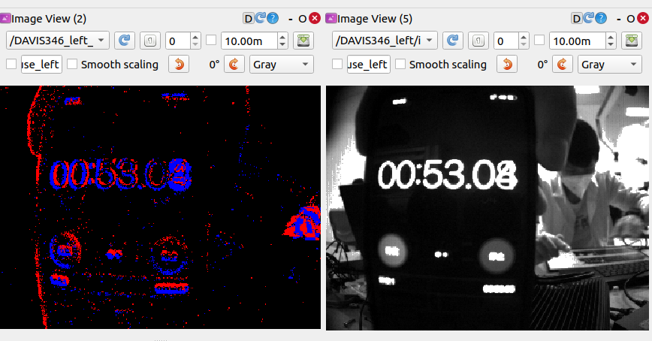Open help for Image View (2)
The height and width of the screenshot is (341, 652).
pyautogui.click(x=273, y=18)
